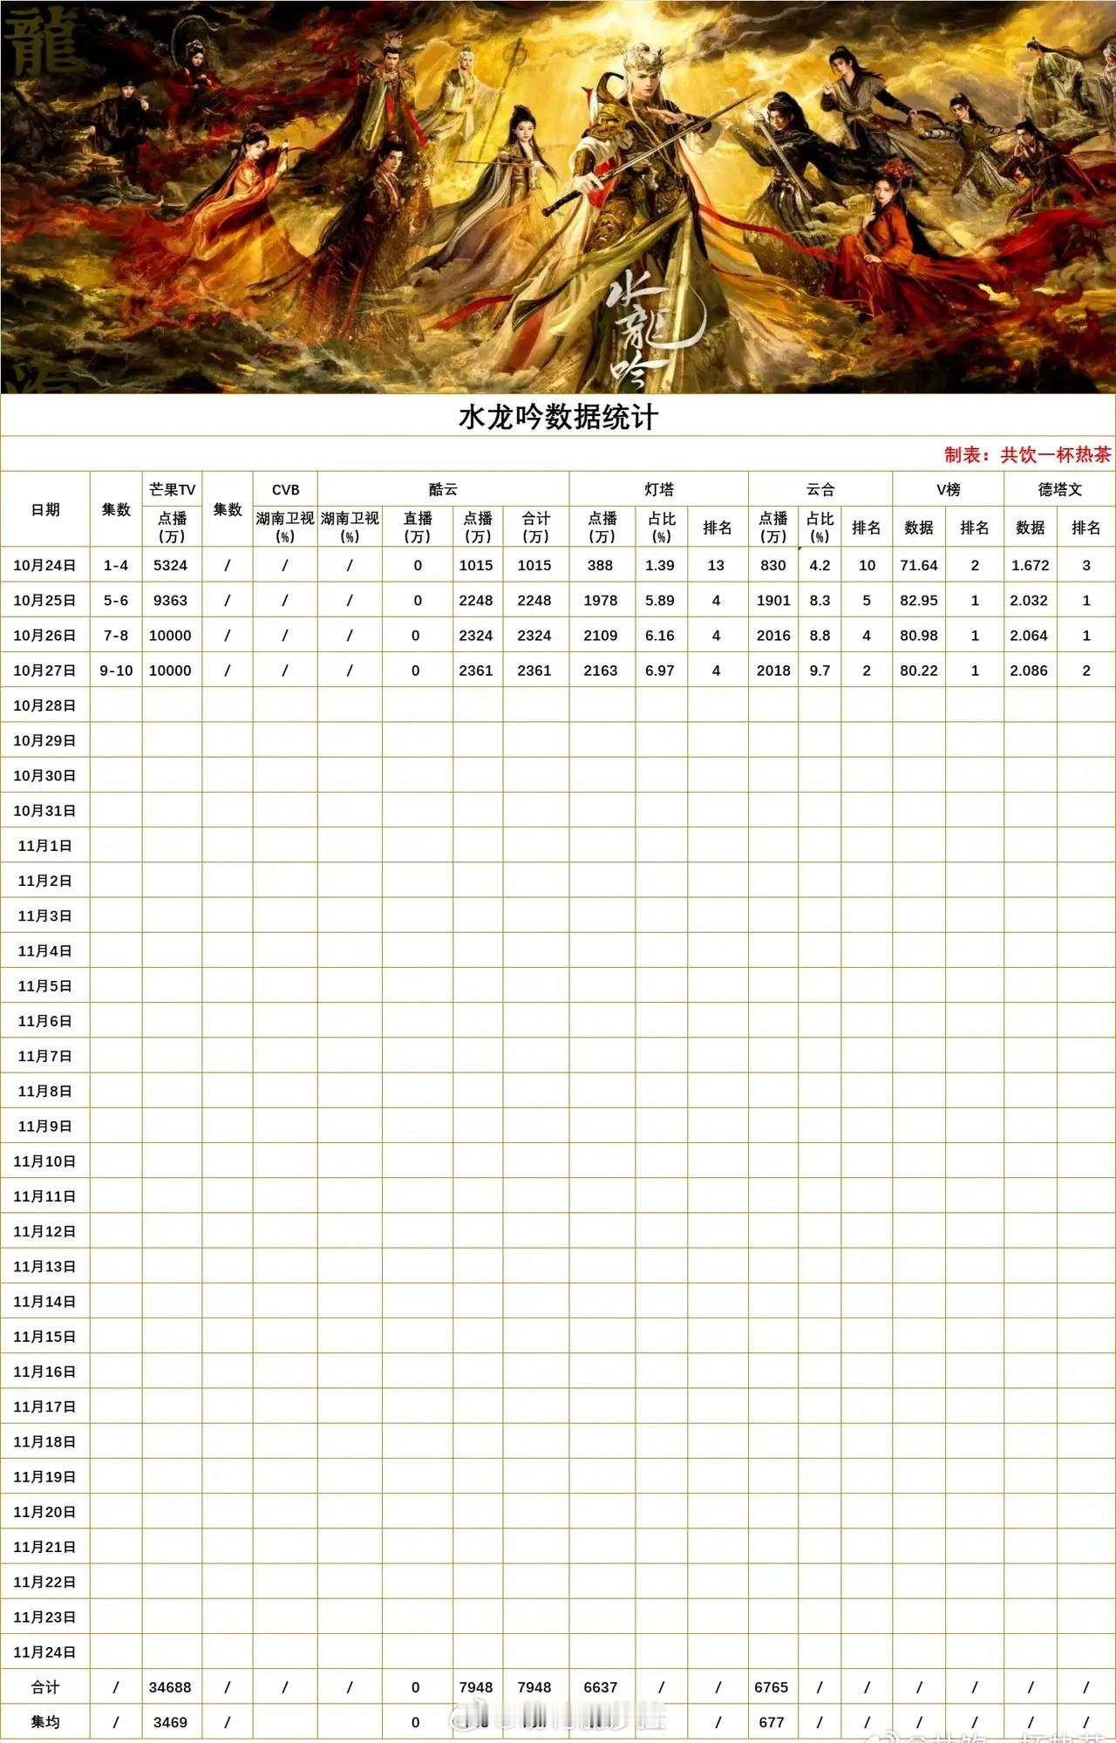This screenshot has height=1743, width=1116.
Task: Select the episode range cell 5-6
Action: [116, 600]
